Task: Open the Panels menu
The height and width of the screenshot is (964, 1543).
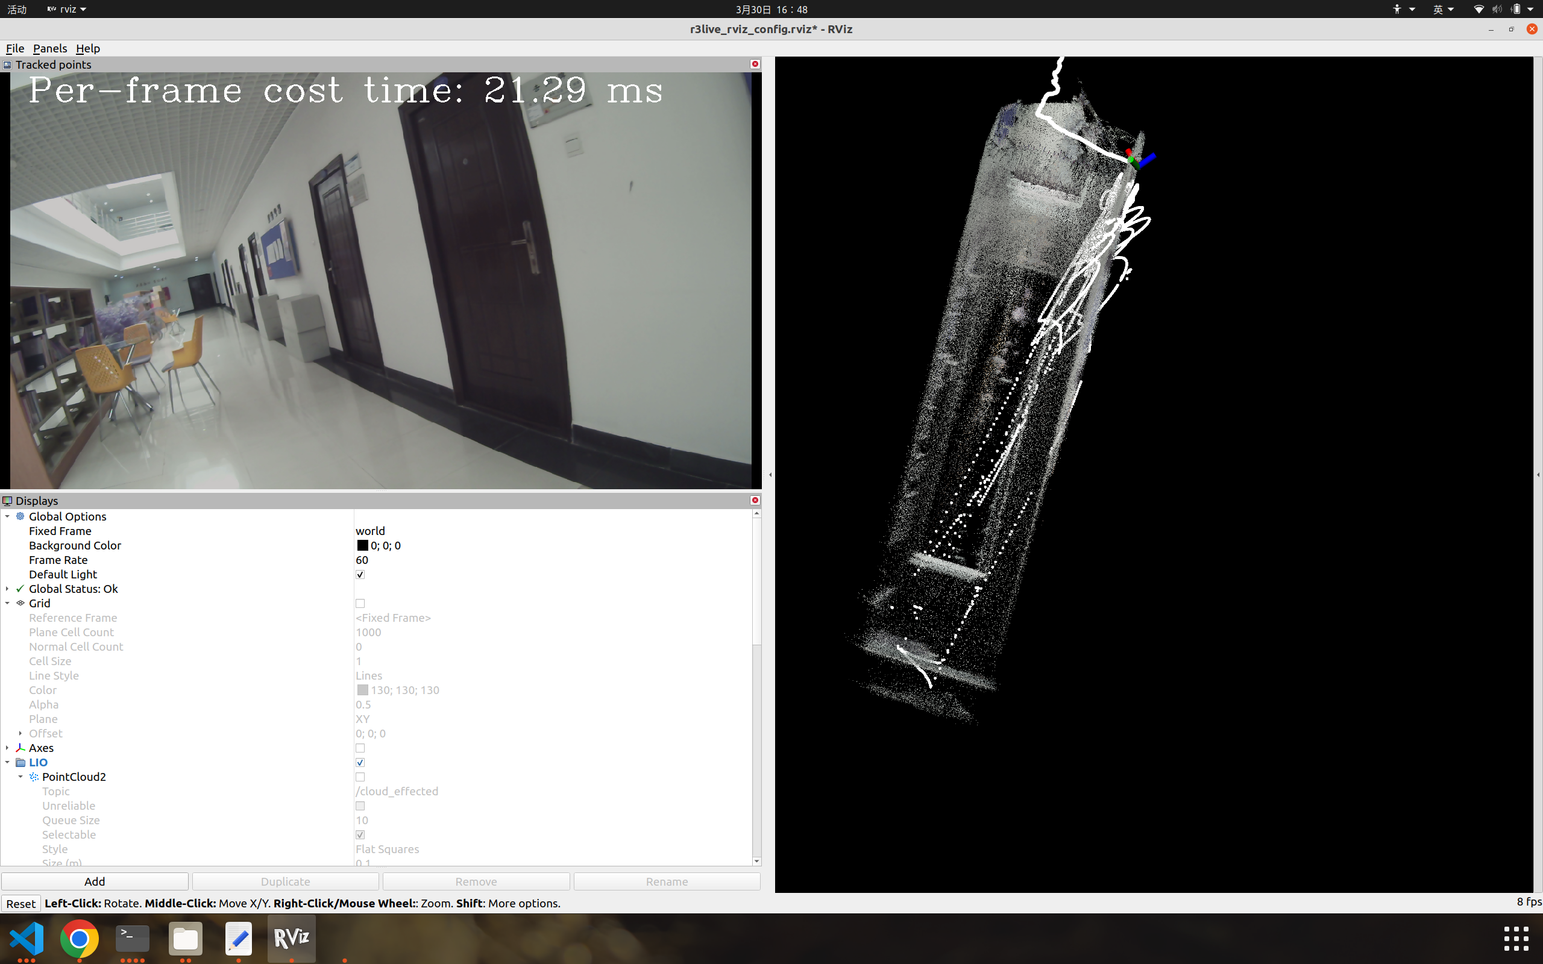Action: pyautogui.click(x=50, y=48)
